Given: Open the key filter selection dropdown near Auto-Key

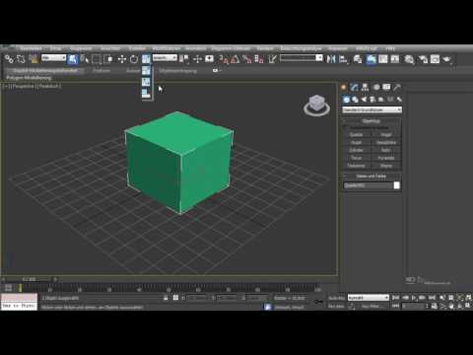Looking at the screenshot, I should 369,298.
